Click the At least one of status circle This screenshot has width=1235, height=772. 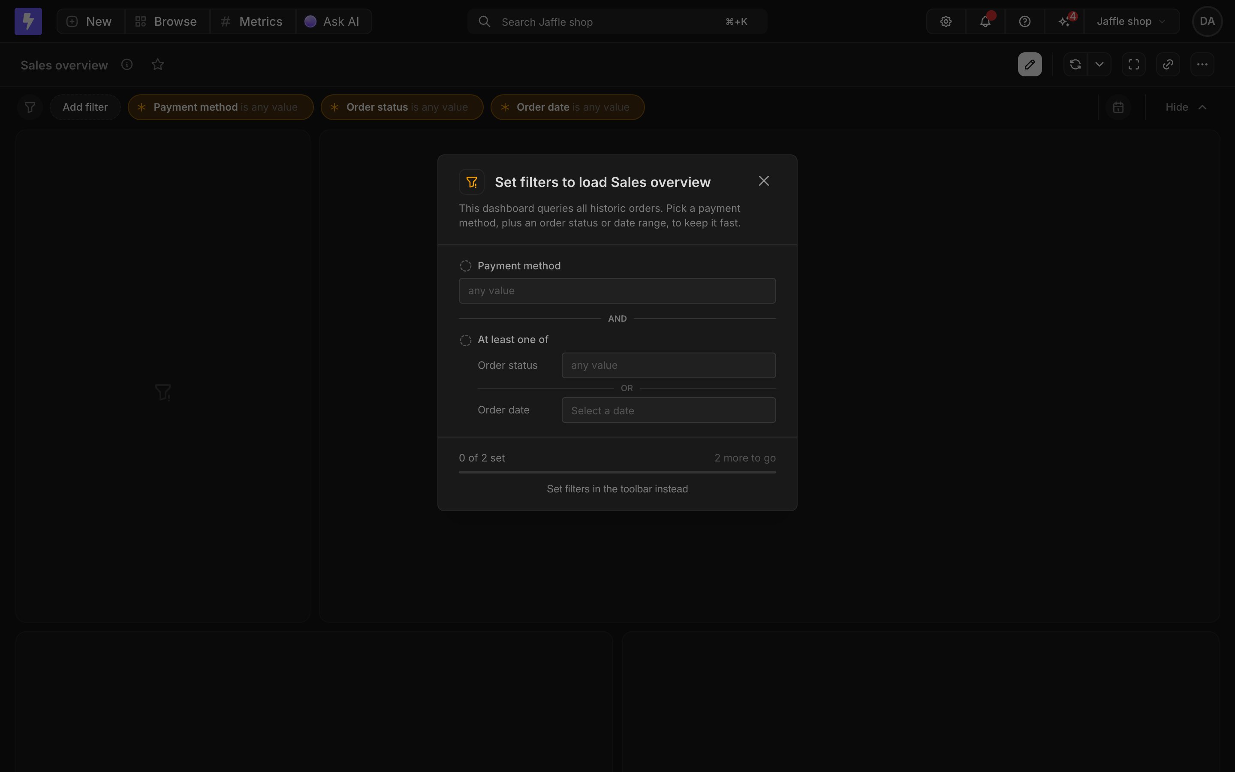coord(465,341)
